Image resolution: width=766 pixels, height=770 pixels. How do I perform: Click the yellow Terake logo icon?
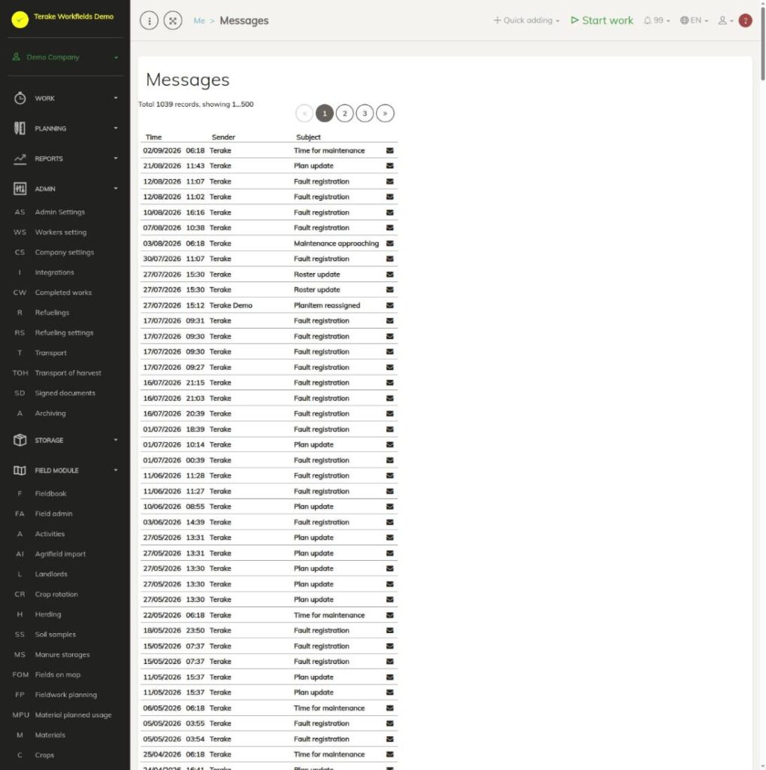click(20, 20)
